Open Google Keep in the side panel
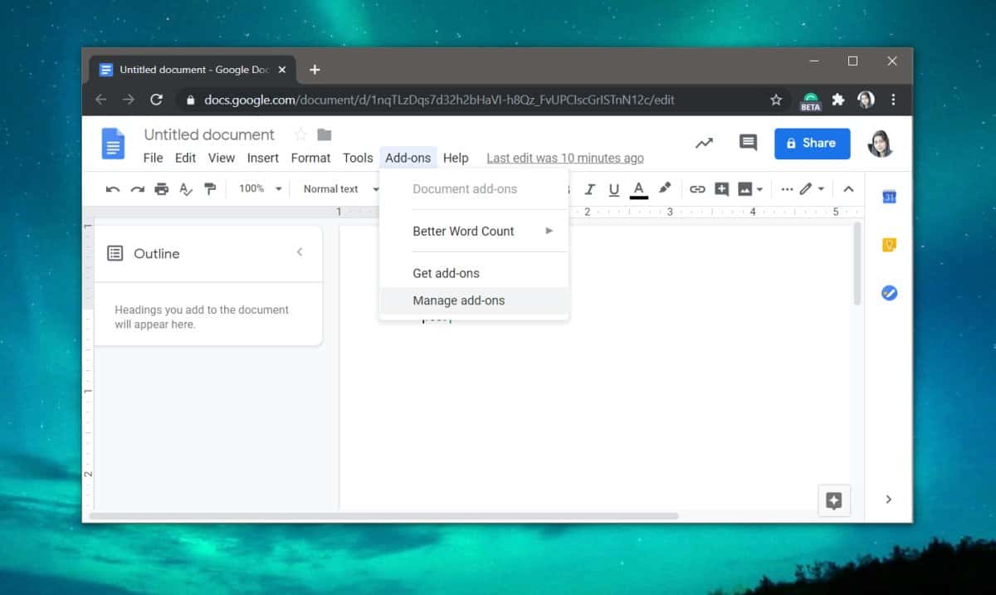Image resolution: width=996 pixels, height=595 pixels. point(889,245)
